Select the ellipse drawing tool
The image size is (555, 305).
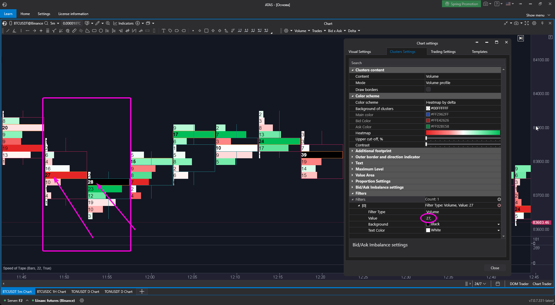click(101, 31)
